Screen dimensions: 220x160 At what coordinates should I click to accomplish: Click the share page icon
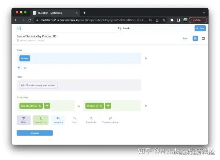pos(157,20)
